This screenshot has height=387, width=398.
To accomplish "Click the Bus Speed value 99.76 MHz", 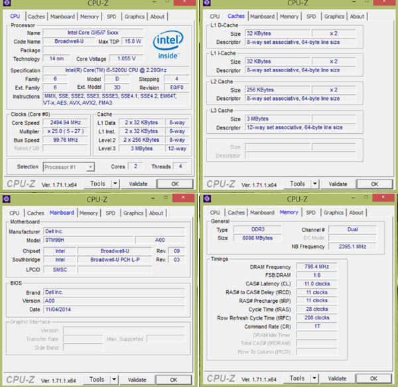I will click(65, 140).
